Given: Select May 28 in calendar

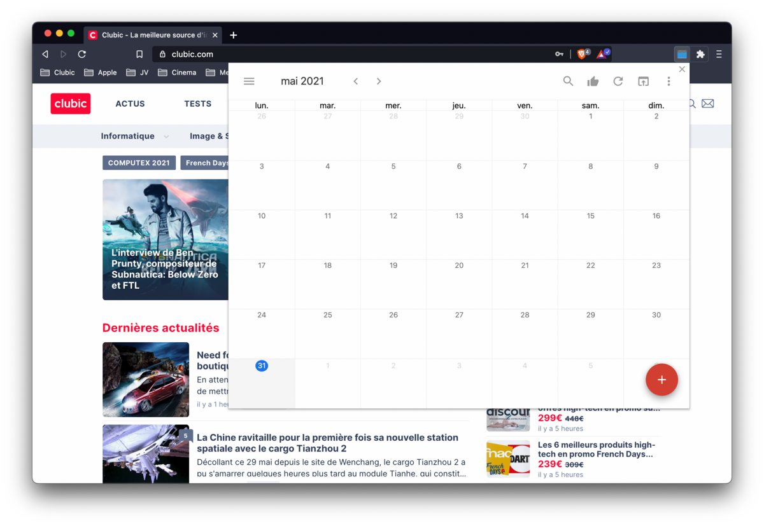Looking at the screenshot, I should (x=525, y=315).
